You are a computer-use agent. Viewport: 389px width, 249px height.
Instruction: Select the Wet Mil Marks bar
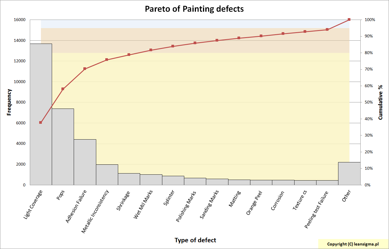tap(151, 180)
